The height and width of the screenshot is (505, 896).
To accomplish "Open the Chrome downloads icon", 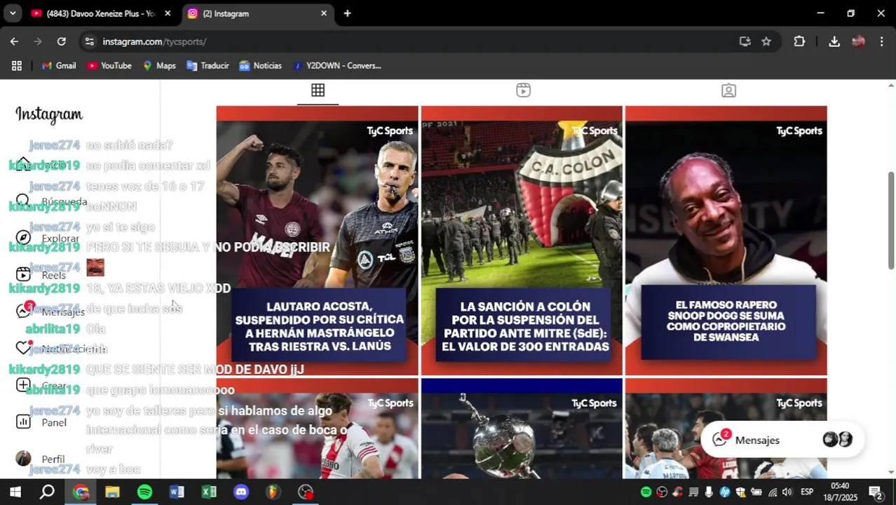I will (834, 41).
